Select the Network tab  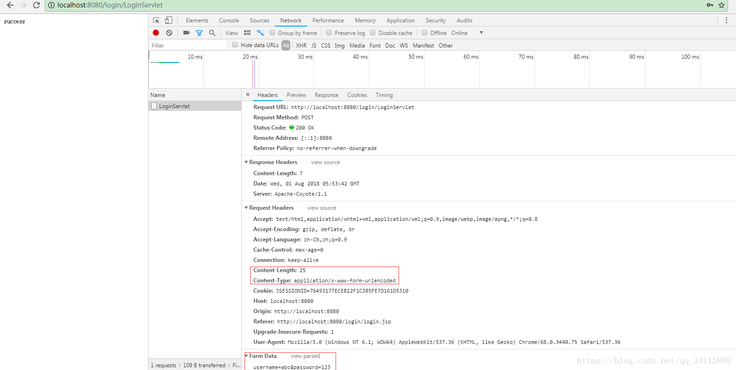[x=291, y=21]
